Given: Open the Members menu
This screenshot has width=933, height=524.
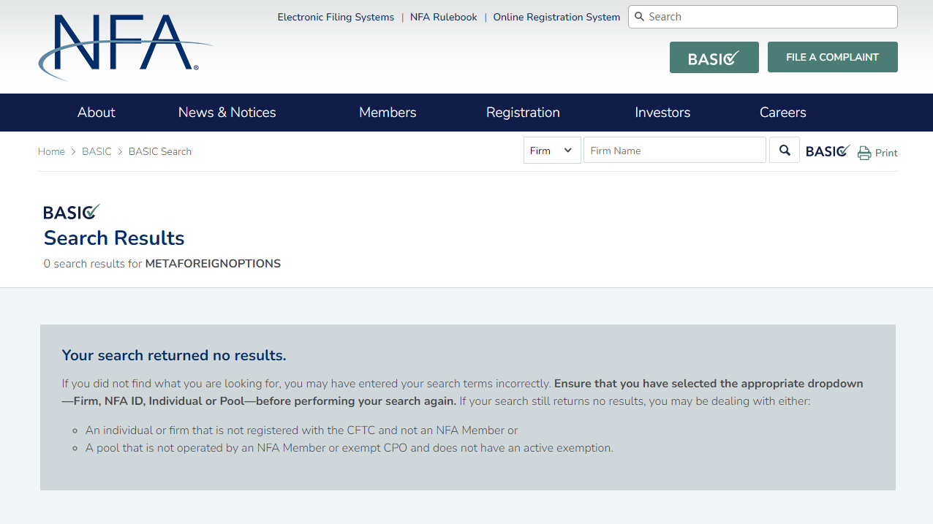Looking at the screenshot, I should (x=388, y=113).
